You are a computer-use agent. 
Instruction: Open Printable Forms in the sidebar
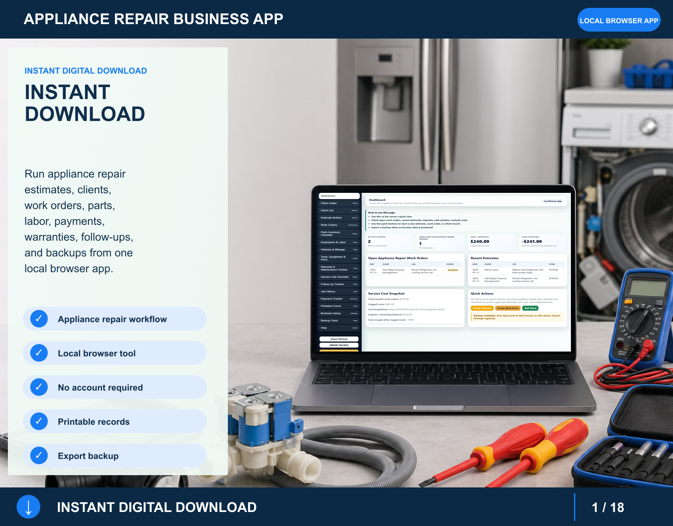coord(339,306)
